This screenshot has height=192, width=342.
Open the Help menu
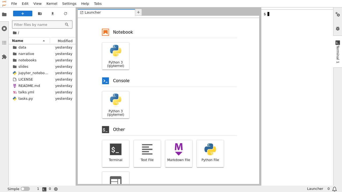[x=85, y=3]
